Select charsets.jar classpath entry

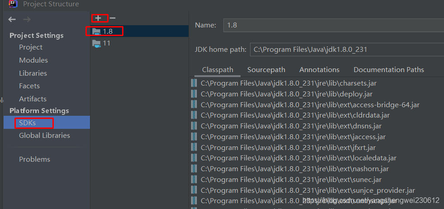pos(288,83)
